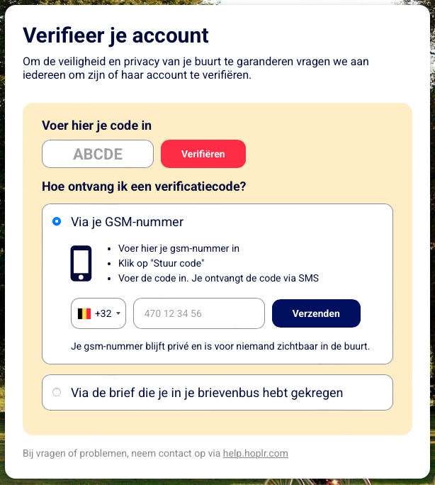The width and height of the screenshot is (435, 485).
Task: Click the gsm-nummer privacy note text
Action: click(x=220, y=346)
